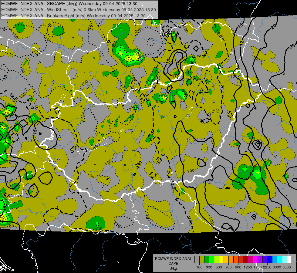Click the CAPE label in legend box

(x=173, y=264)
